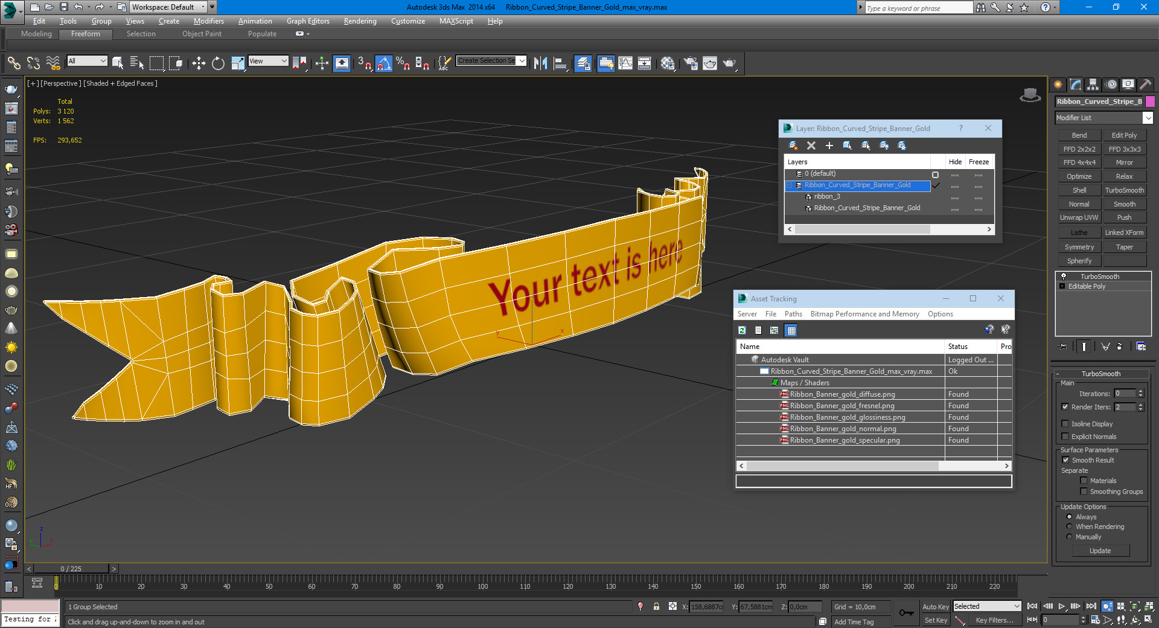1159x628 pixels.
Task: Add the Bend modifier button
Action: click(1079, 135)
